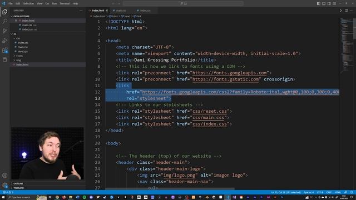
Task: Open the fonts.googleapis.com link on line 9
Action: pos(229,73)
